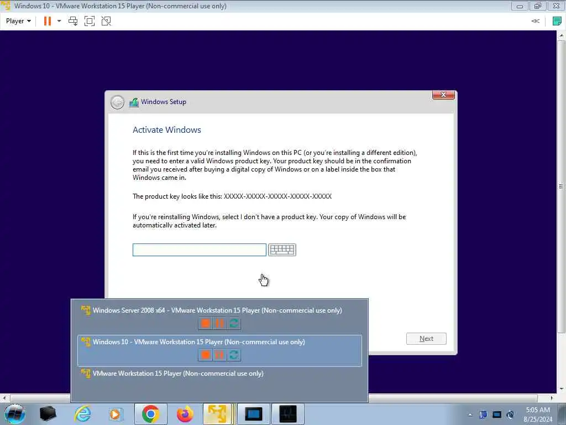Click the product key input field
The width and height of the screenshot is (566, 425).
pos(199,250)
